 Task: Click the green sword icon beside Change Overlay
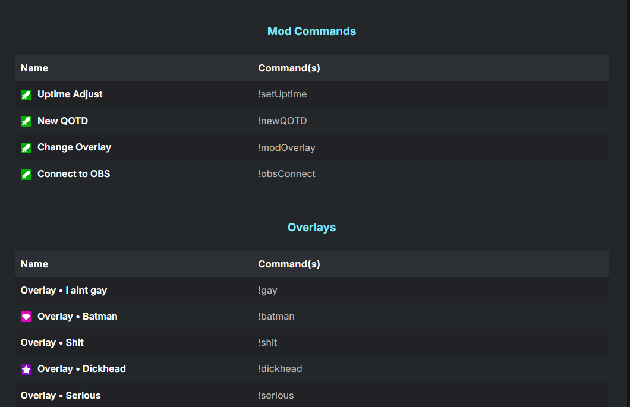[26, 147]
